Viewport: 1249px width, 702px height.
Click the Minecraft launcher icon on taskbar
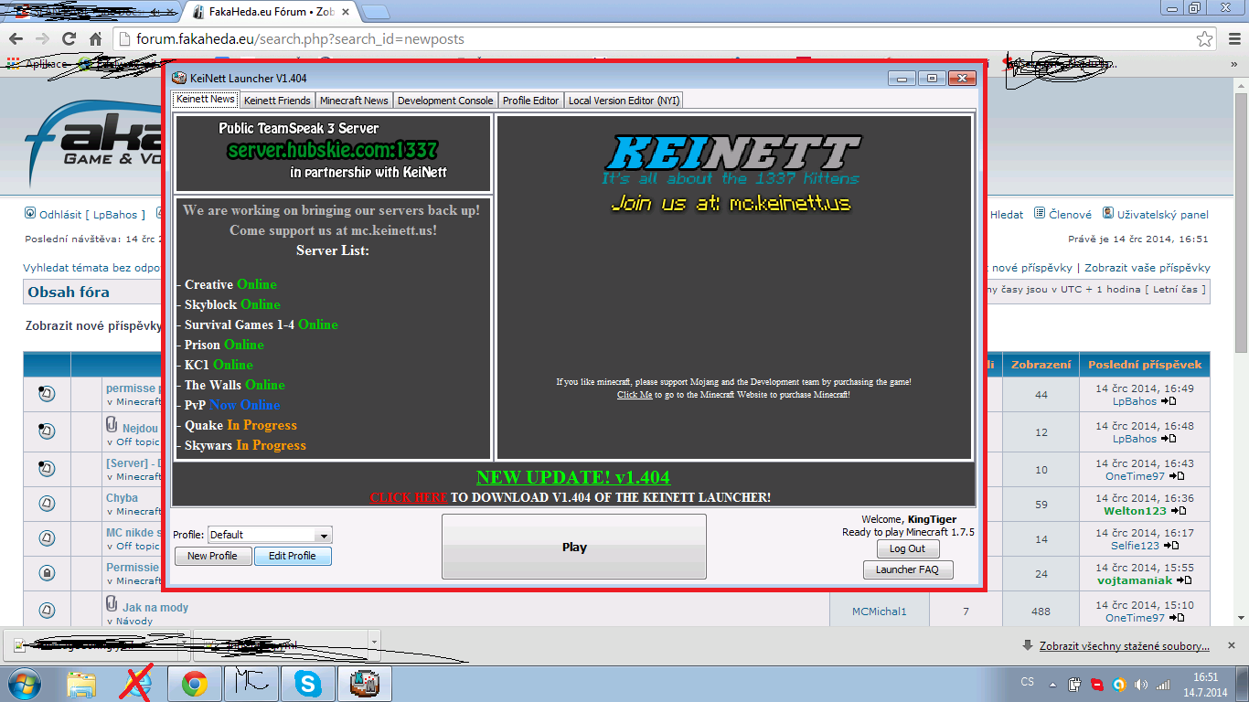click(365, 684)
